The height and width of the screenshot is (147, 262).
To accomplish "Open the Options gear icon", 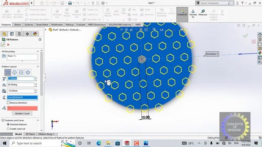I will tap(103, 3).
